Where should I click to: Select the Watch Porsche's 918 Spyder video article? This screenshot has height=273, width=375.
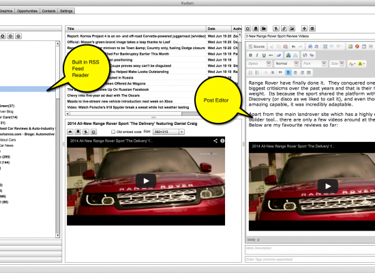[128, 107]
